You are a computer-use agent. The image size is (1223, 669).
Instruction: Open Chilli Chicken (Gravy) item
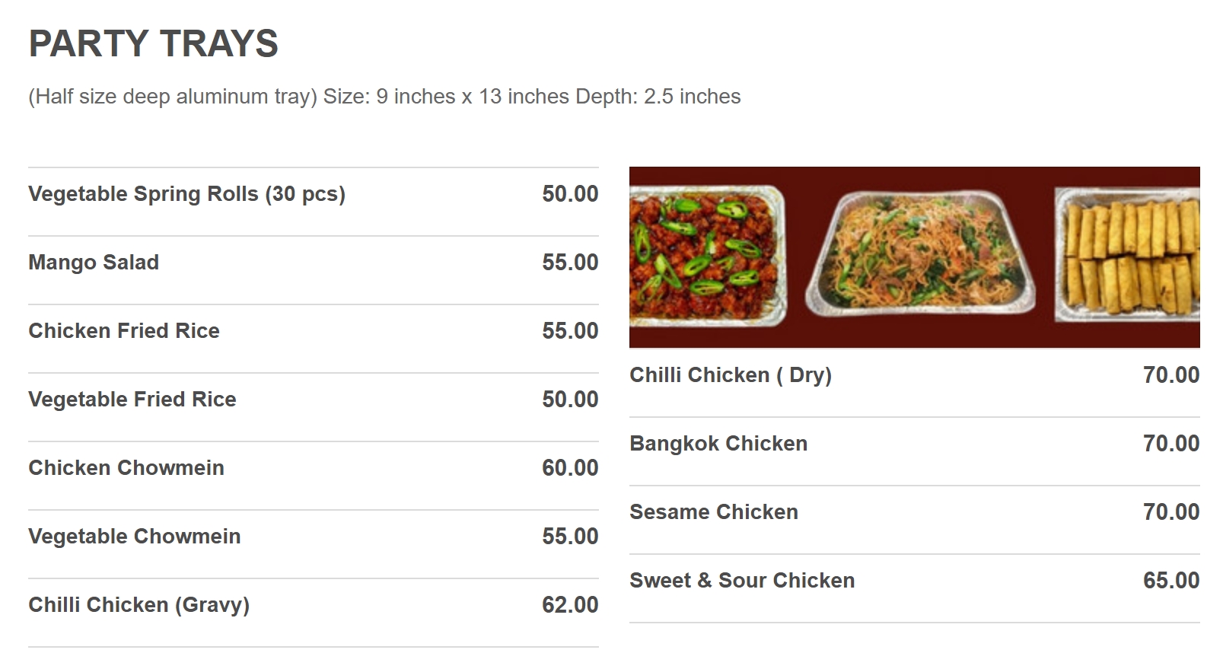pos(139,605)
